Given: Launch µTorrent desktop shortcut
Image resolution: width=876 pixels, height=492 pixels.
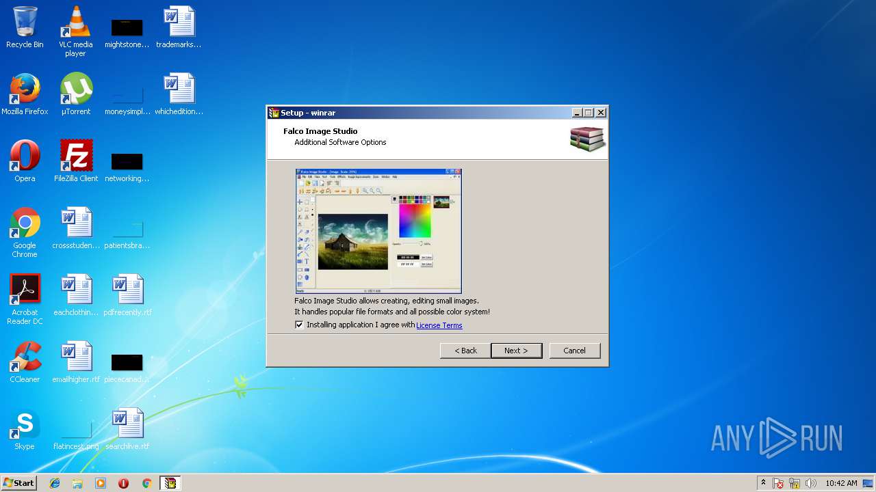Looking at the screenshot, I should point(76,94).
